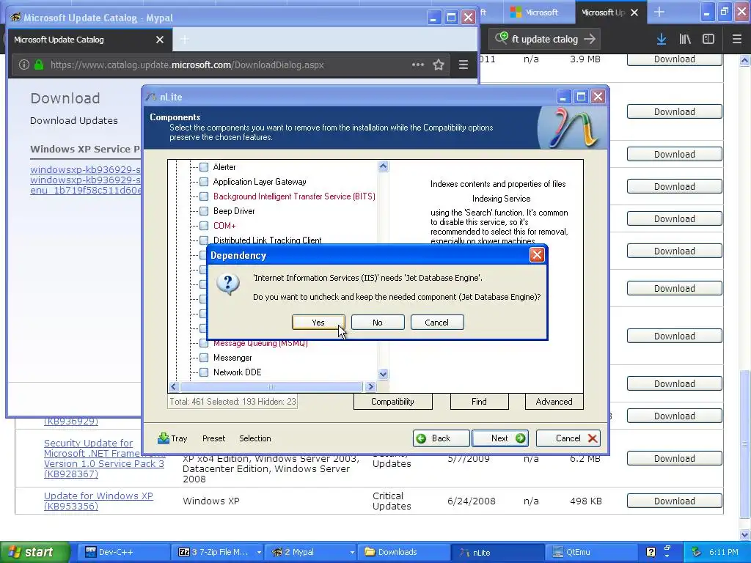The height and width of the screenshot is (563, 751).
Task: Click the up arrow of the component list scrollbar
Action: (x=383, y=166)
